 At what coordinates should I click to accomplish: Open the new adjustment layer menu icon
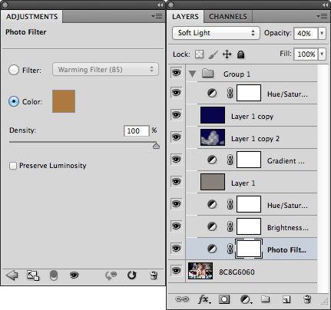click(x=247, y=299)
